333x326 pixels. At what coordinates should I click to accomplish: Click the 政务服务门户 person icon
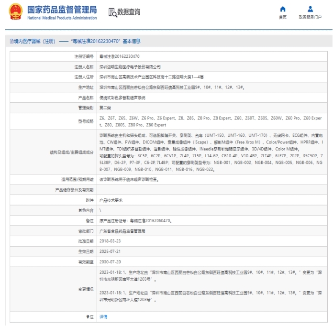[310, 9]
